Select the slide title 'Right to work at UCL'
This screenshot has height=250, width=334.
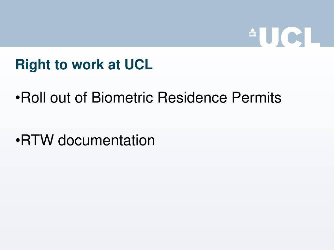pyautogui.click(x=84, y=65)
